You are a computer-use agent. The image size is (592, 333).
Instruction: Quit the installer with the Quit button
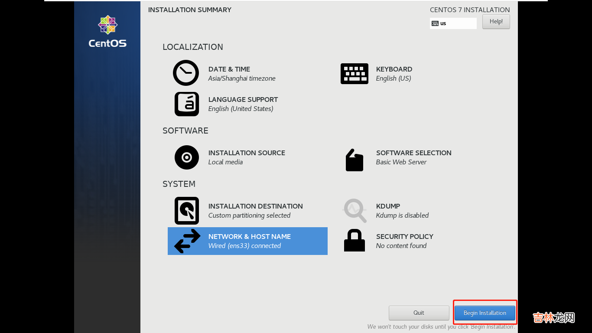[419, 313]
